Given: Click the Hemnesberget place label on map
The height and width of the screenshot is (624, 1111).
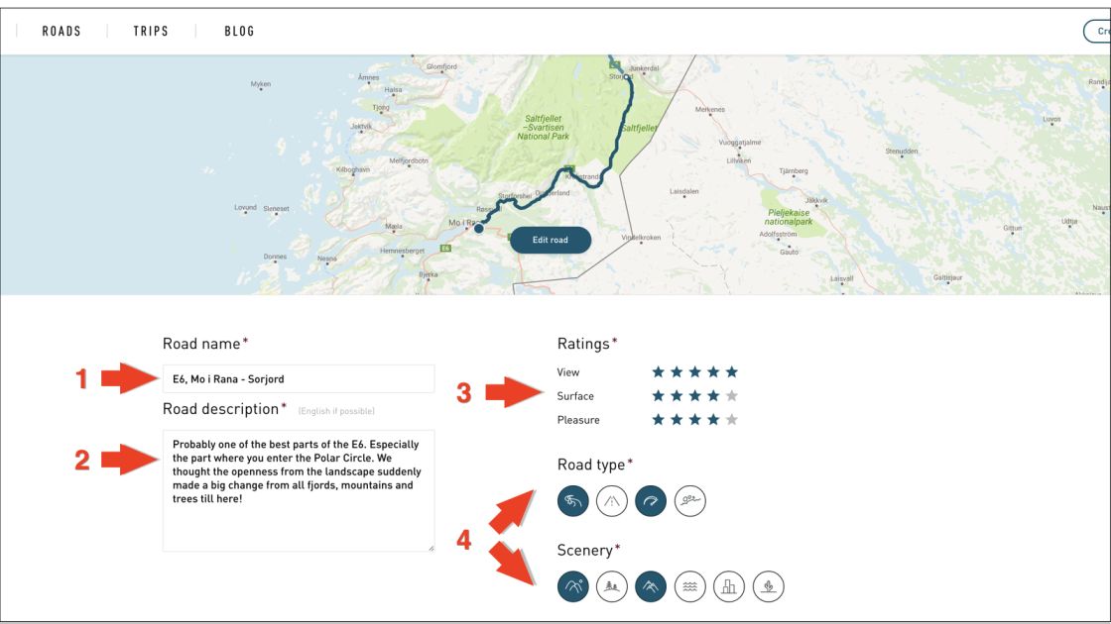Looking at the screenshot, I should coord(403,251).
